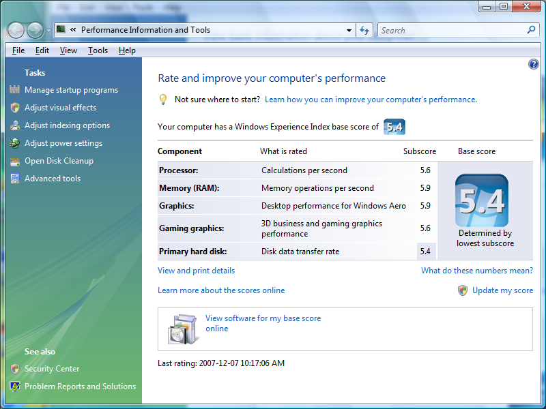Click inside the Search input field
546x409 pixels.
pyautogui.click(x=450, y=31)
